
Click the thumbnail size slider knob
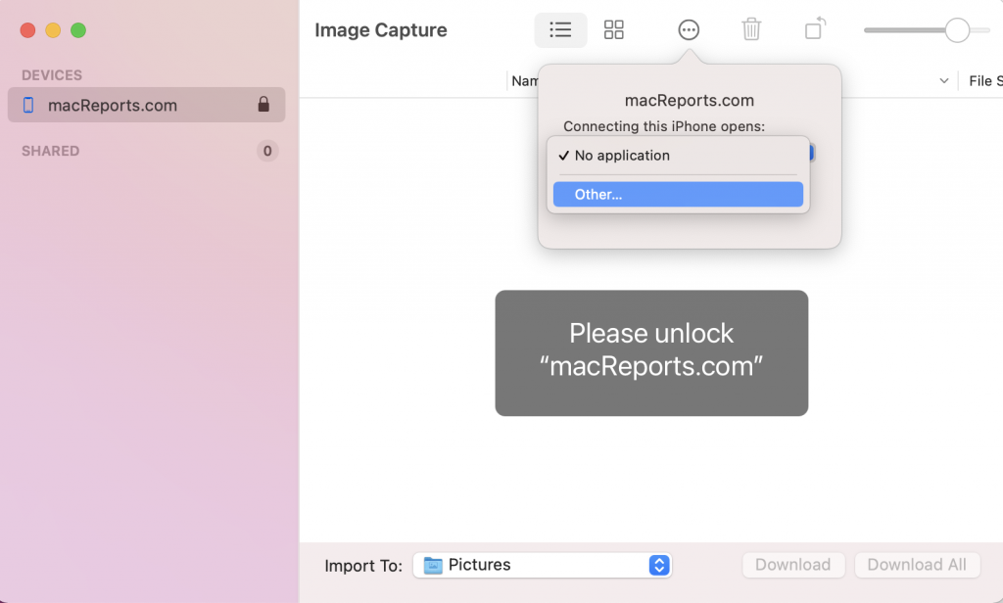[957, 30]
